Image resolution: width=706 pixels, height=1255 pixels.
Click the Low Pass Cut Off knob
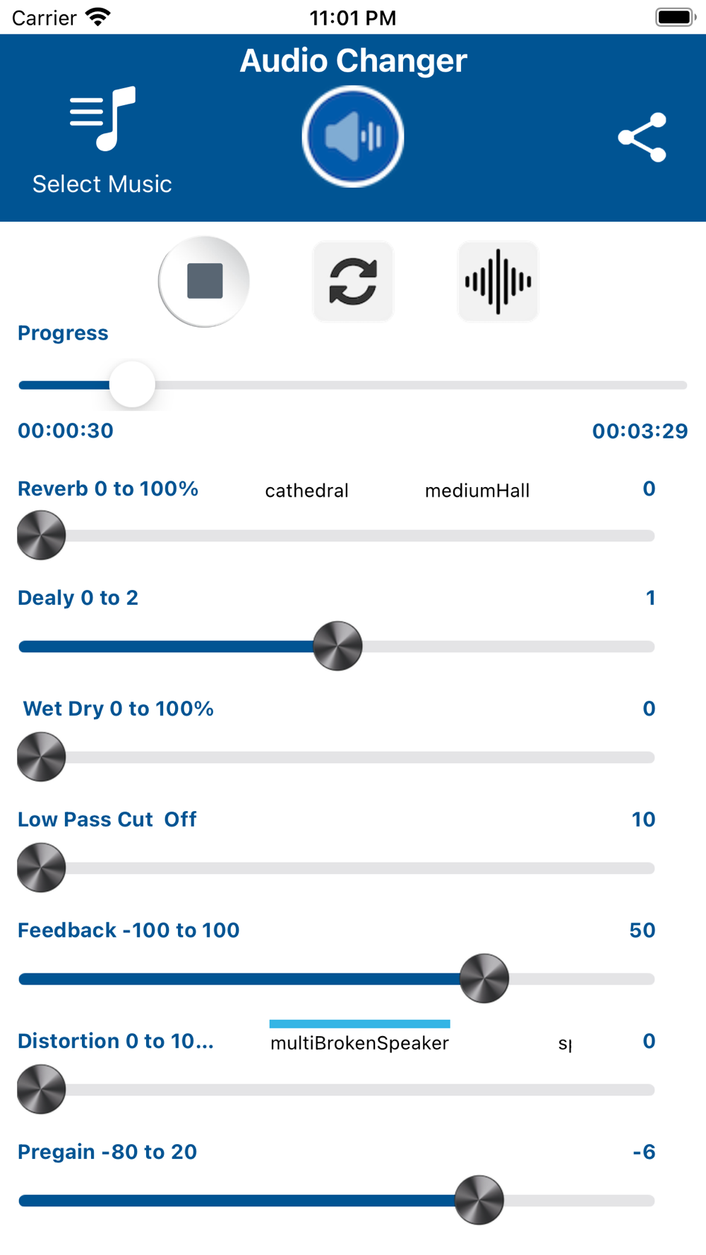click(41, 867)
